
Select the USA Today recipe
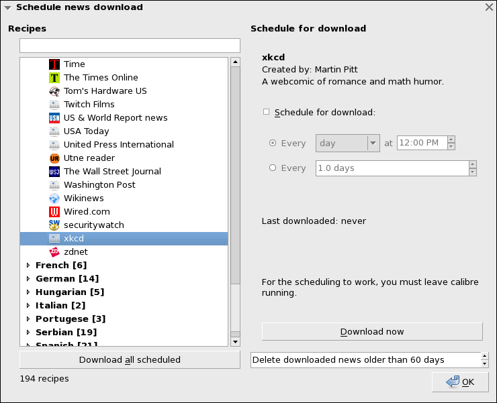click(x=87, y=131)
